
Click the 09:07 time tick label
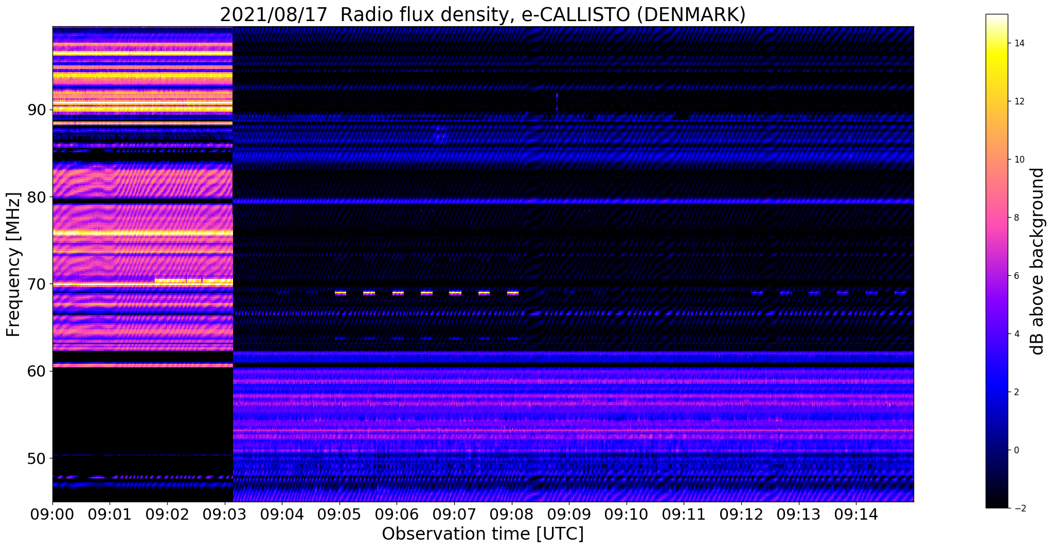[x=454, y=515]
